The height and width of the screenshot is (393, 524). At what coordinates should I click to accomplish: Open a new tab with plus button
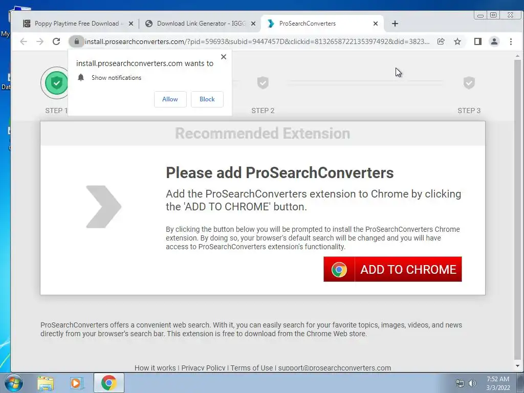pos(395,24)
